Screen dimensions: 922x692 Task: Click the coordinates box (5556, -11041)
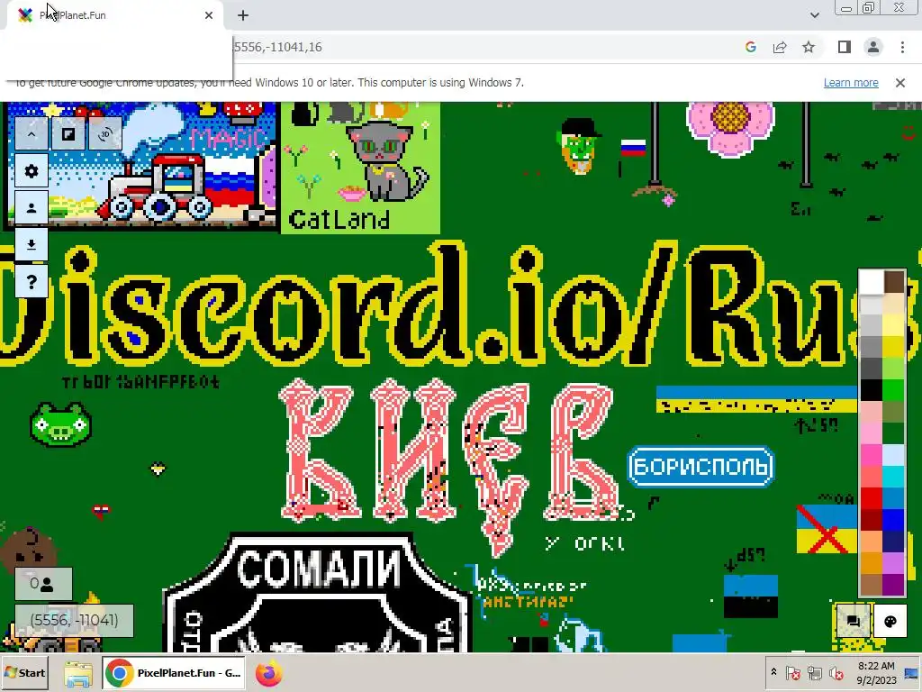(x=74, y=620)
